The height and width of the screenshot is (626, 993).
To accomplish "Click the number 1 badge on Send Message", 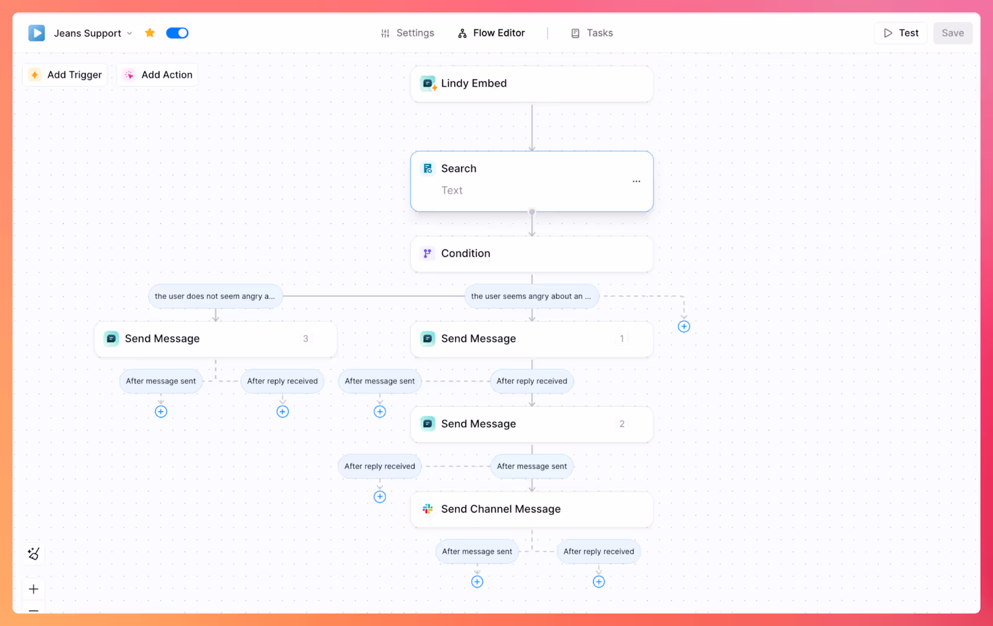I will coord(622,339).
